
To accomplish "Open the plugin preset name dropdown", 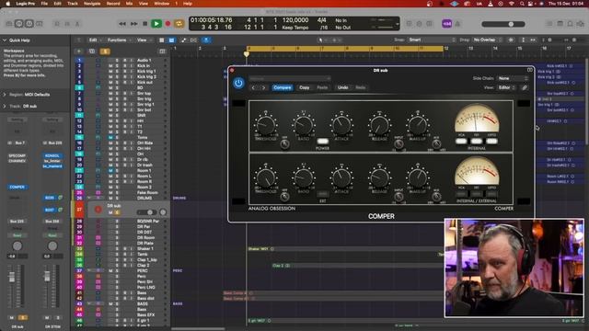I will pos(290,78).
